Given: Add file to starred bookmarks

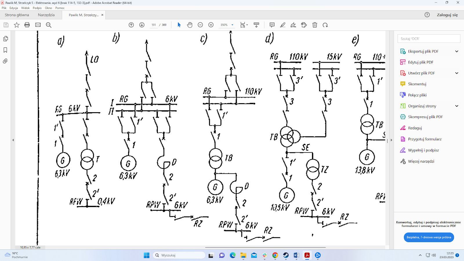Looking at the screenshot, I should tap(17, 25).
